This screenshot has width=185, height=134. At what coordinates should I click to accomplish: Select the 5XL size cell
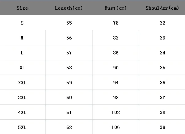pos(22,127)
